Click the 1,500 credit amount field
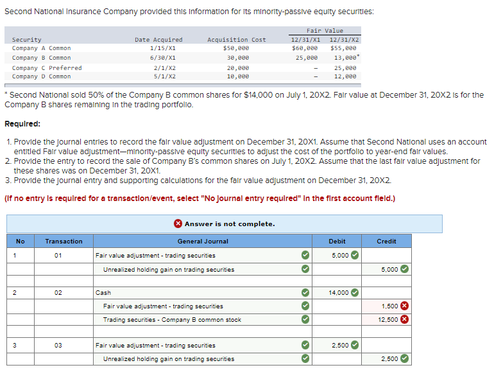This screenshot has height=379, width=494. click(386, 306)
